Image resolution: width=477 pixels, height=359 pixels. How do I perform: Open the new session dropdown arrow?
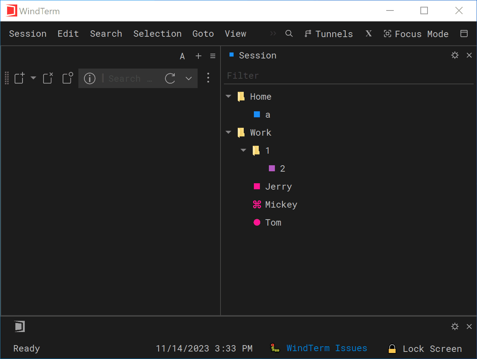click(x=33, y=78)
